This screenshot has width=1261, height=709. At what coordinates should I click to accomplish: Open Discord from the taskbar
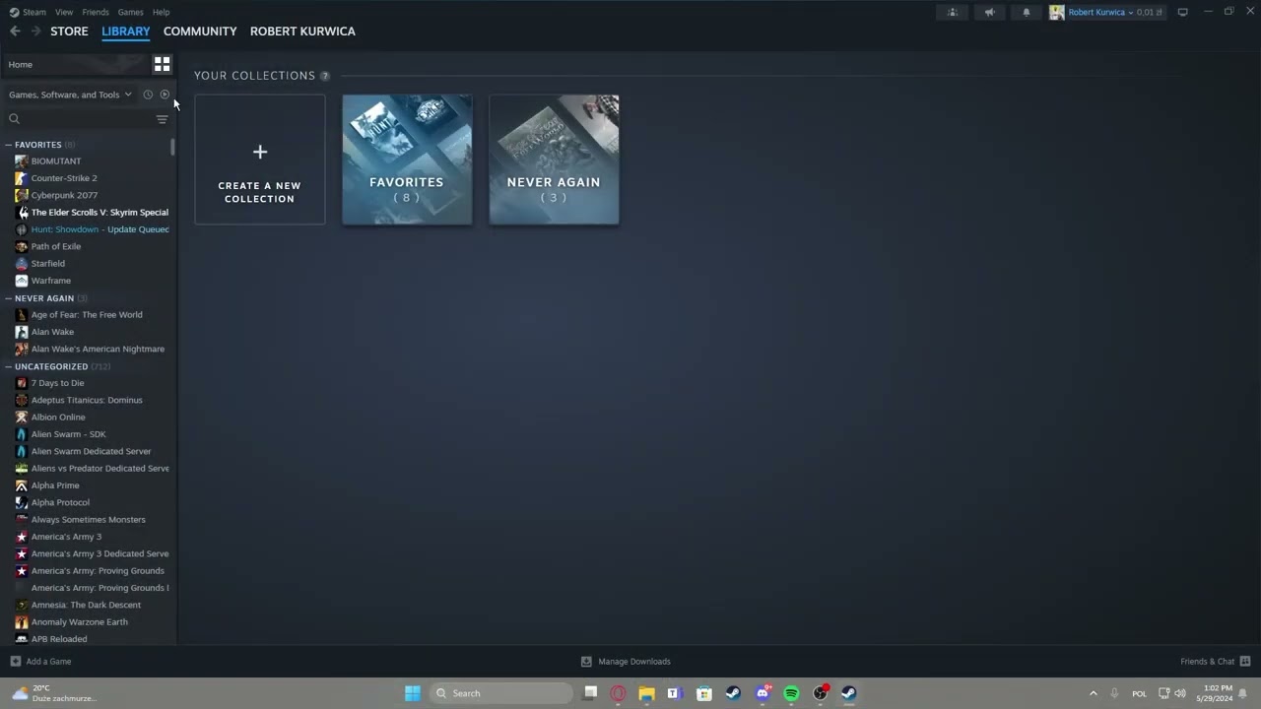tap(763, 693)
